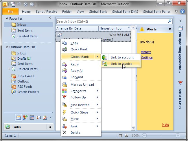Image resolution: width=188 pixels, height=141 pixels.
Task: Open Quick Steps submenu
Action: click(x=81, y=112)
